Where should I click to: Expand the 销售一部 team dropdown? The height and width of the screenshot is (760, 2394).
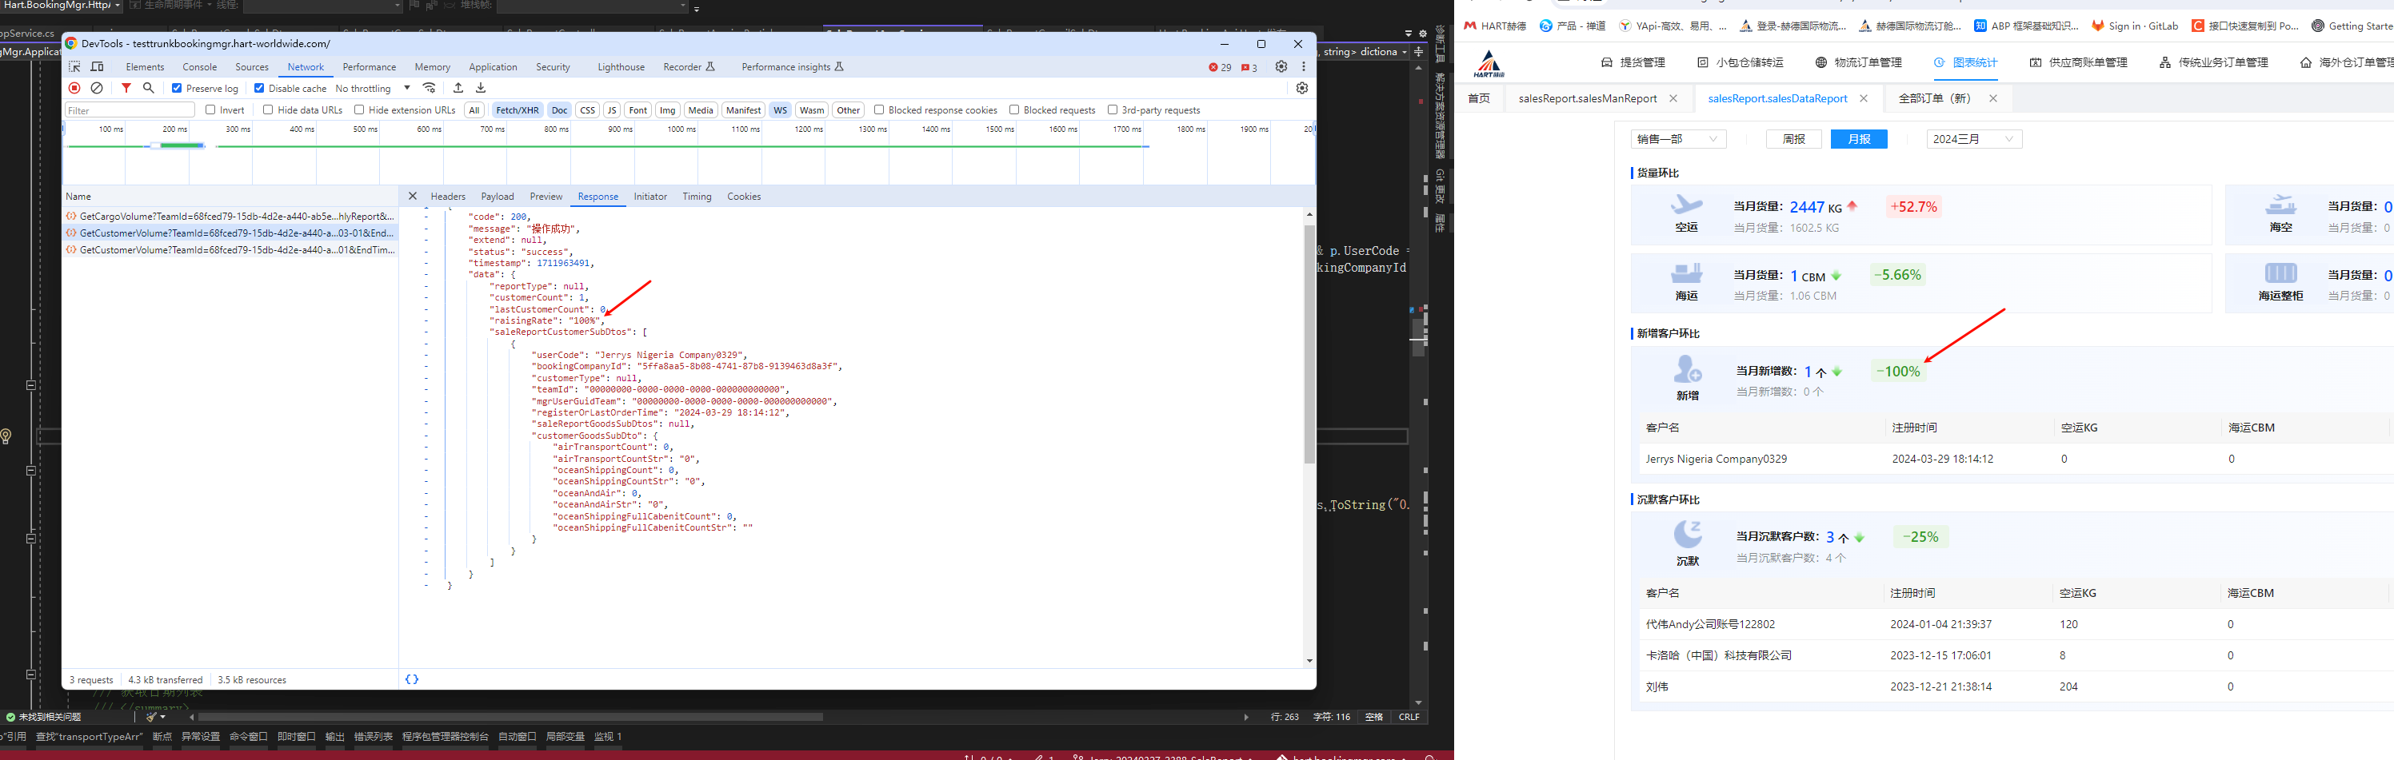[x=1678, y=139]
